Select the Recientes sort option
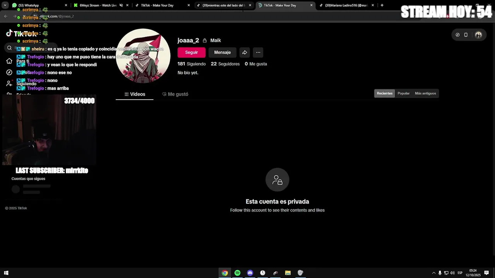 tap(385, 93)
